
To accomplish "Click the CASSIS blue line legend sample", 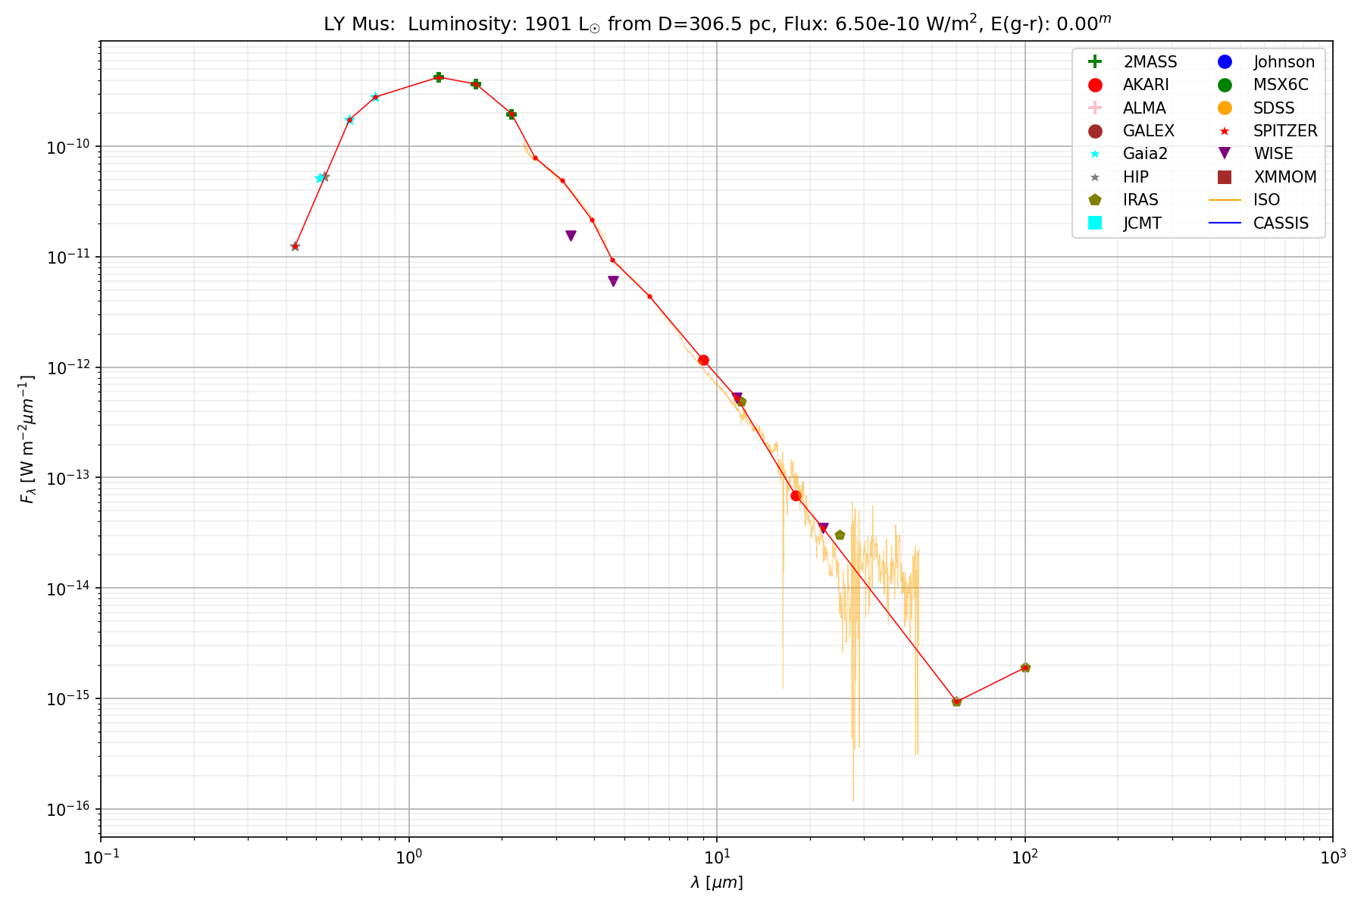I will [x=1225, y=223].
